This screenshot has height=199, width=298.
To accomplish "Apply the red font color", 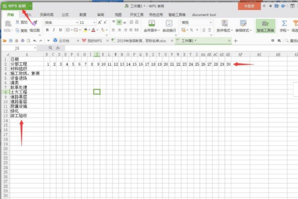I will click(x=93, y=30).
